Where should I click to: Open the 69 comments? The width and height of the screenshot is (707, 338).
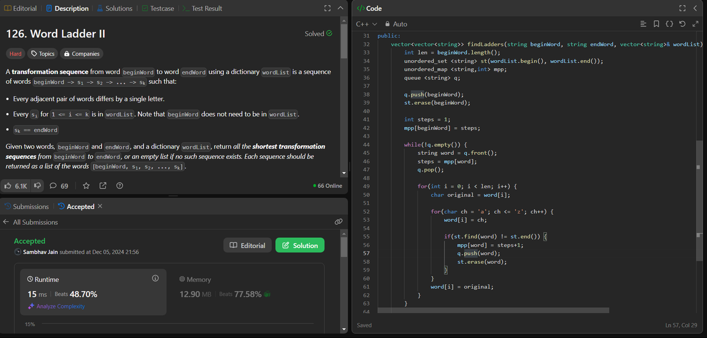coord(59,186)
